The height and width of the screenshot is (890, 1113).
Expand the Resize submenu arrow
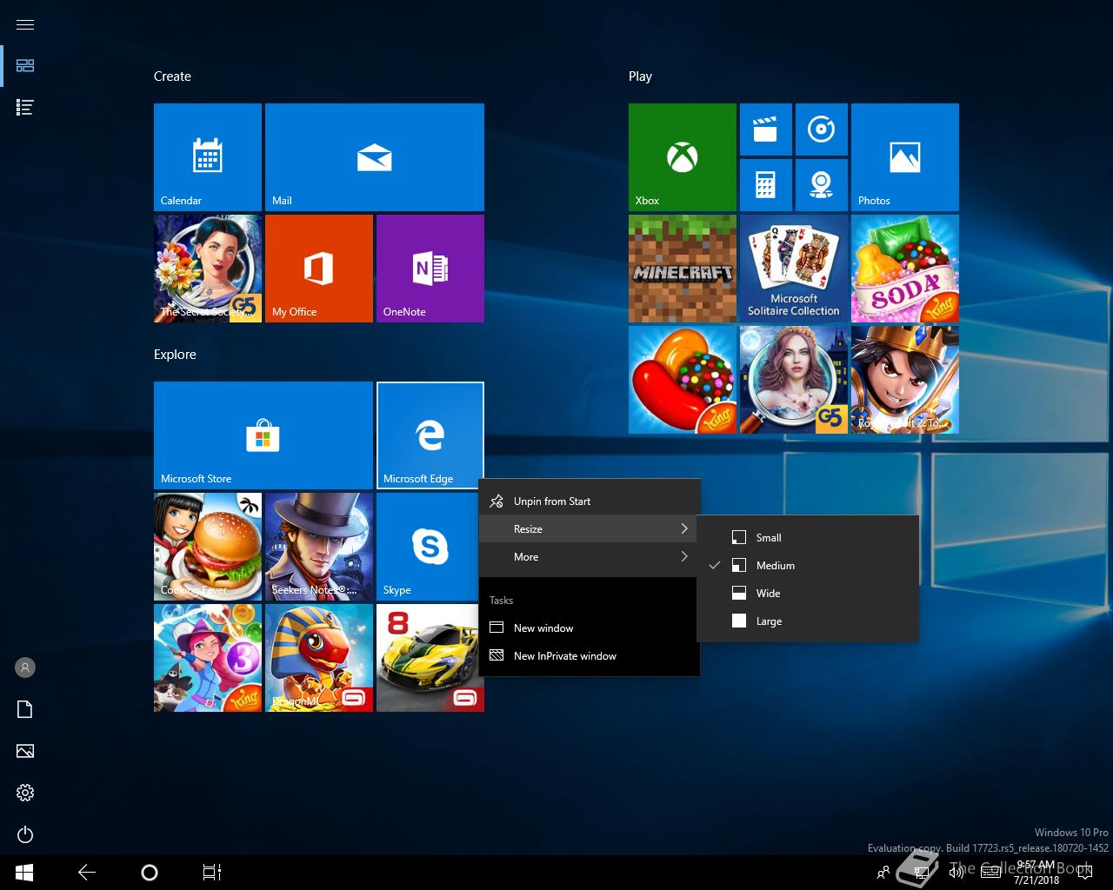click(684, 528)
